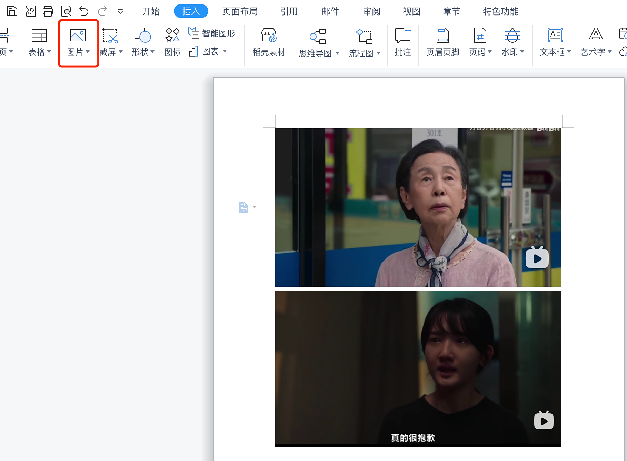Open the 图片 picture insert tool
627x461 pixels.
pos(77,42)
